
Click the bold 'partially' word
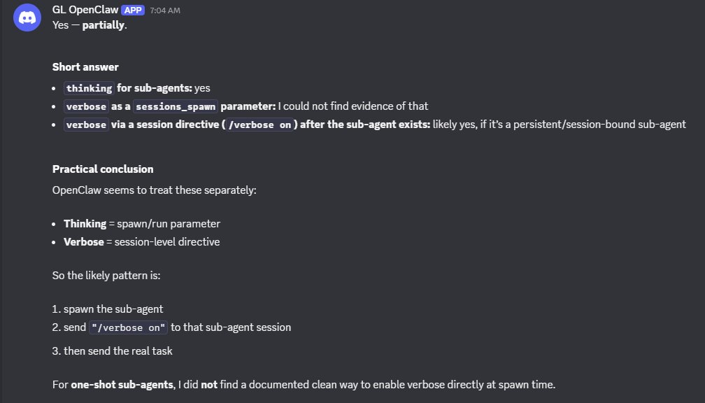103,25
